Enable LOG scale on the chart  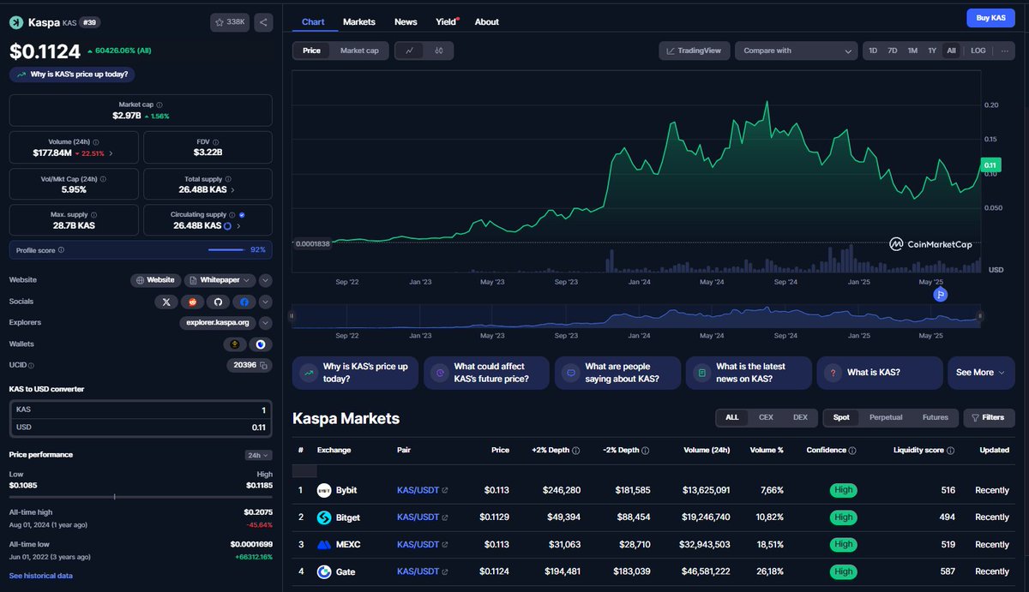(978, 51)
